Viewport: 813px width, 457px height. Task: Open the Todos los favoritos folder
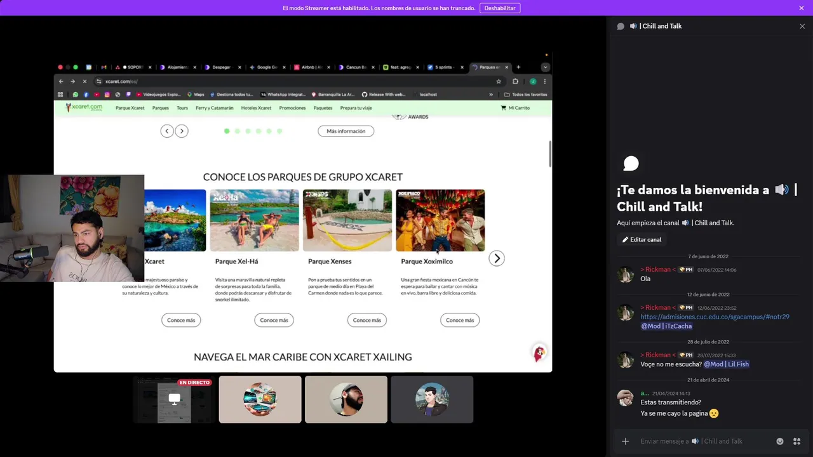click(x=526, y=95)
